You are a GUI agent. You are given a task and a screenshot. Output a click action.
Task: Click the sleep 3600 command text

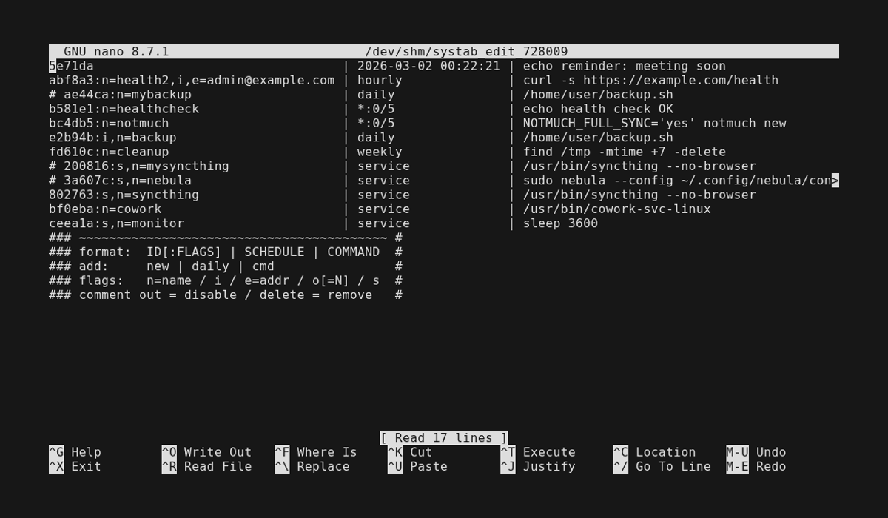(560, 223)
